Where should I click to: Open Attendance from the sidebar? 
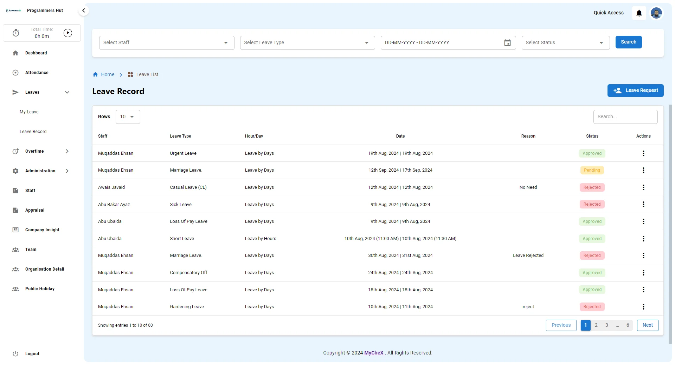click(x=37, y=73)
